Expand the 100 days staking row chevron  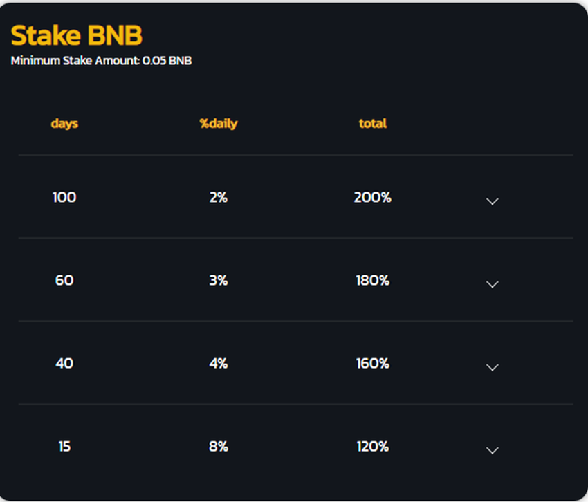tap(493, 201)
